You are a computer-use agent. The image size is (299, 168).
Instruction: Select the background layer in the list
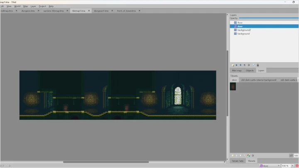[x=243, y=34]
